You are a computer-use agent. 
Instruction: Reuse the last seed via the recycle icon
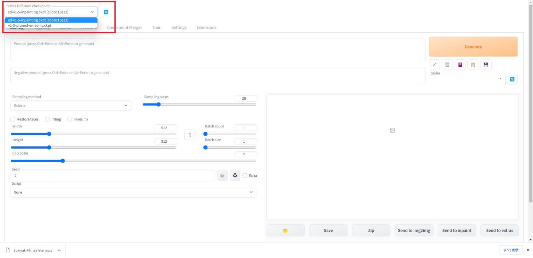click(235, 175)
